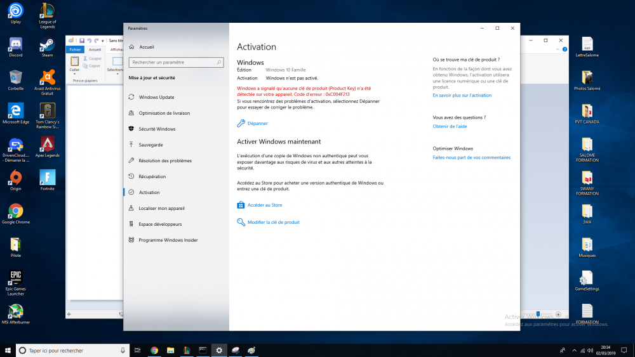
Task: Switch to the Accueil ribbon tab in Paint
Action: tap(95, 49)
